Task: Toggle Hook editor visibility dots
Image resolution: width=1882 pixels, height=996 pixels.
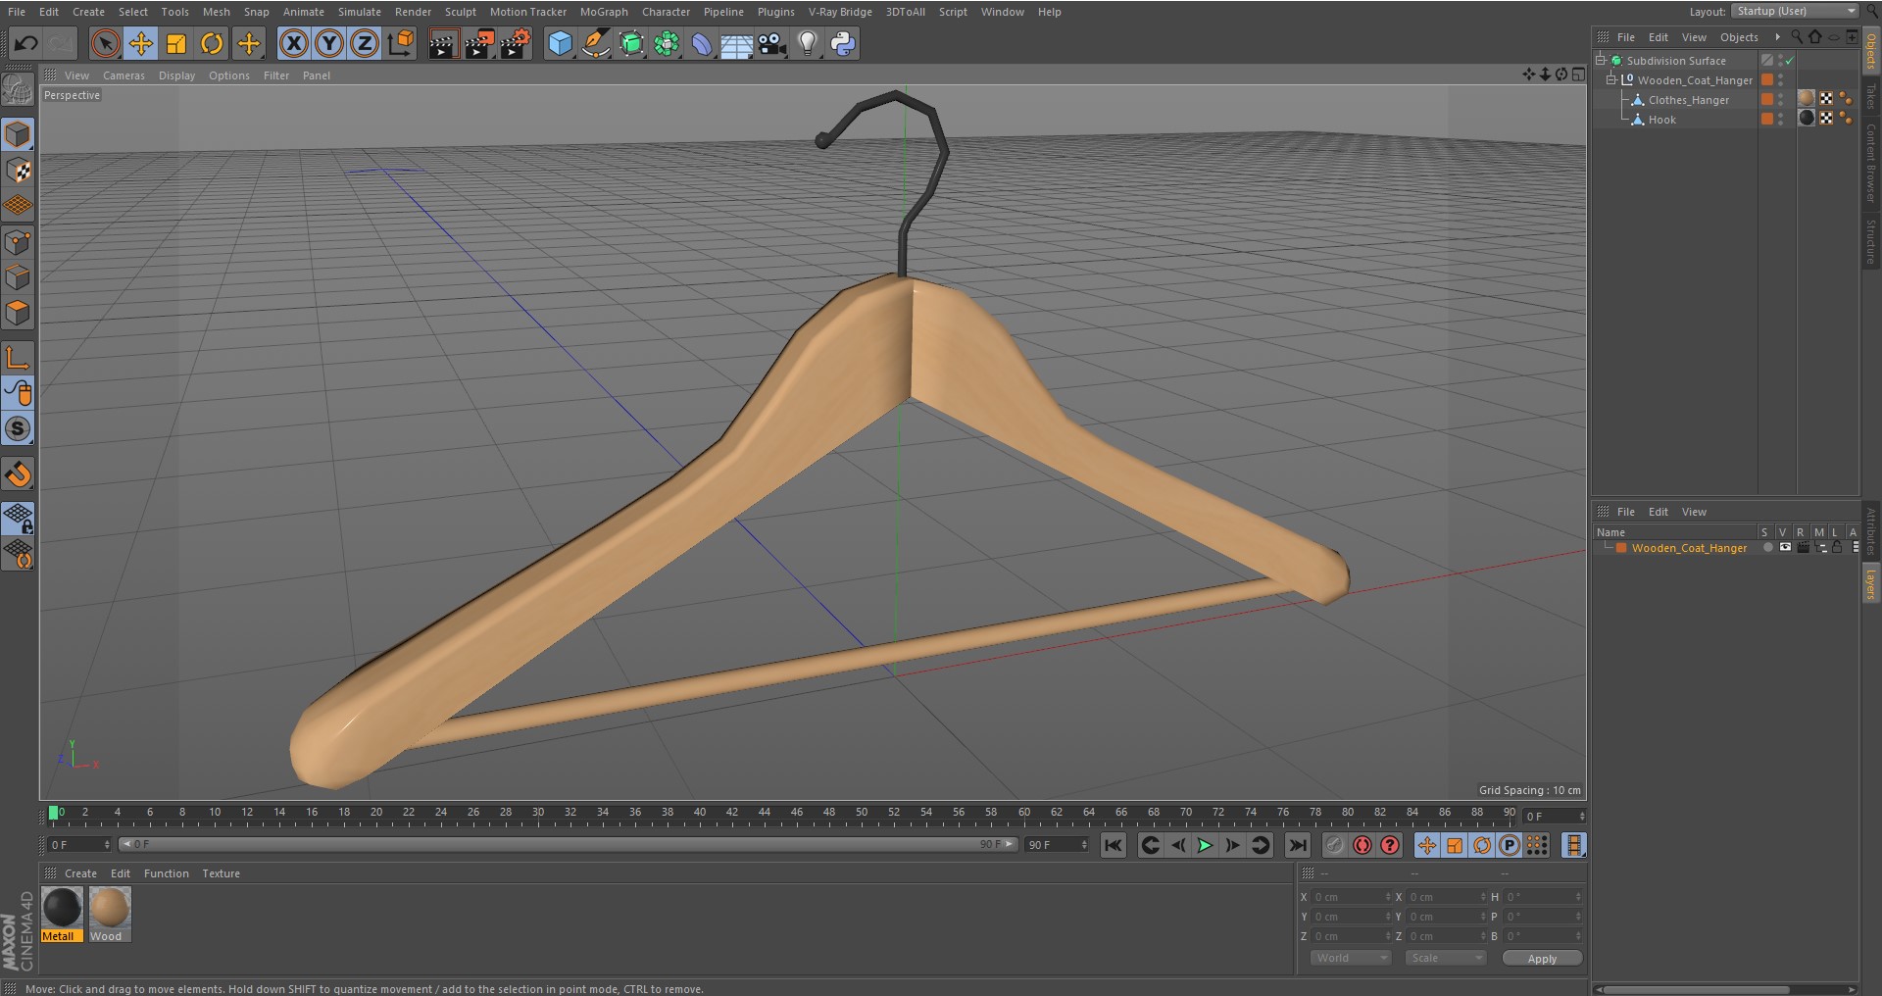Action: (1781, 120)
